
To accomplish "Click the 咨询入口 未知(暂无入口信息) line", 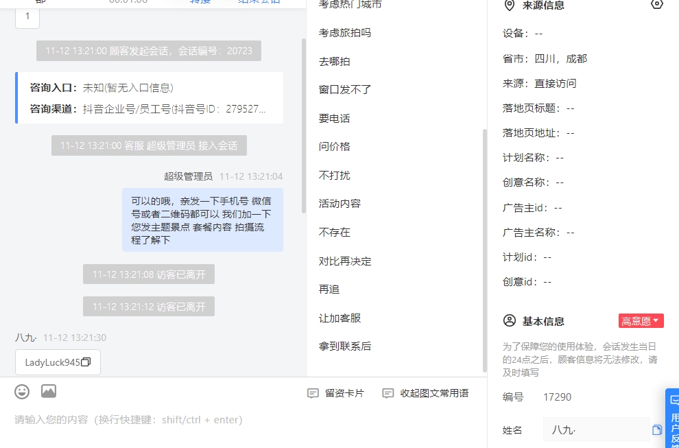I will [x=102, y=88].
